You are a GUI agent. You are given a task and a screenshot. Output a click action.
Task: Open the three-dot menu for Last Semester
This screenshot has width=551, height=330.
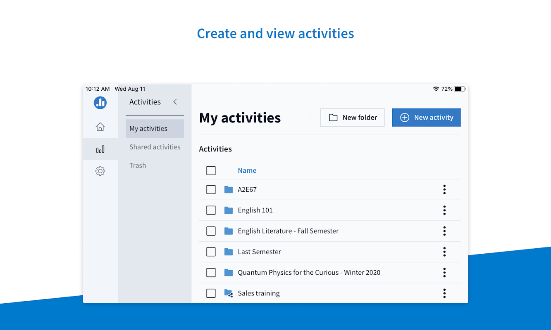(x=444, y=252)
